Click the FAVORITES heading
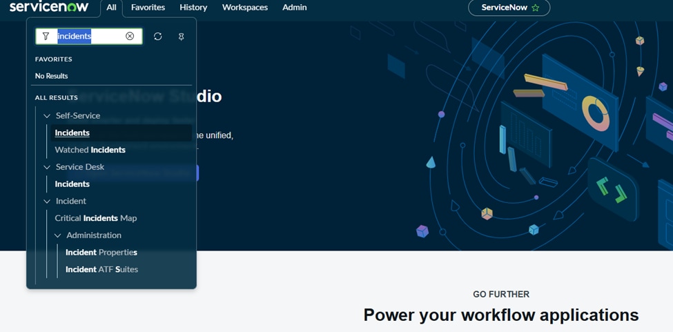Image resolution: width=673 pixels, height=332 pixels. point(54,59)
